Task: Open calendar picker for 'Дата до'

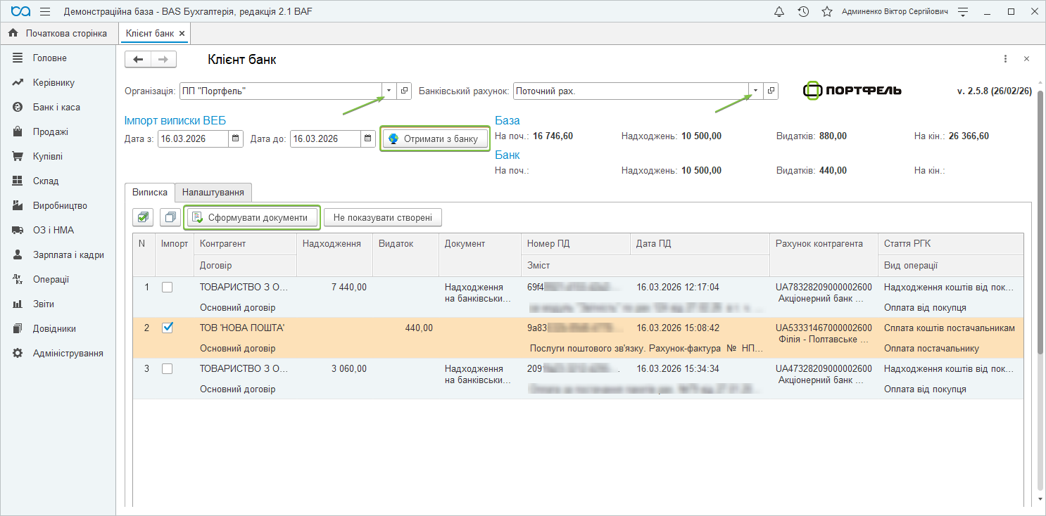Action: pos(368,139)
